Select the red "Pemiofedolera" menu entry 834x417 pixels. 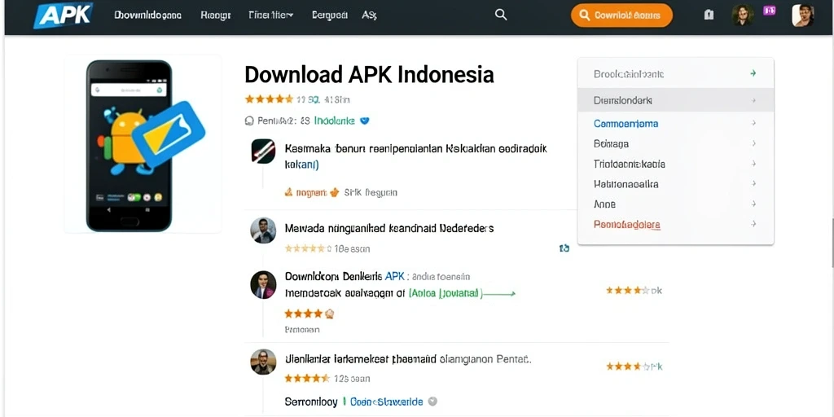tap(627, 225)
